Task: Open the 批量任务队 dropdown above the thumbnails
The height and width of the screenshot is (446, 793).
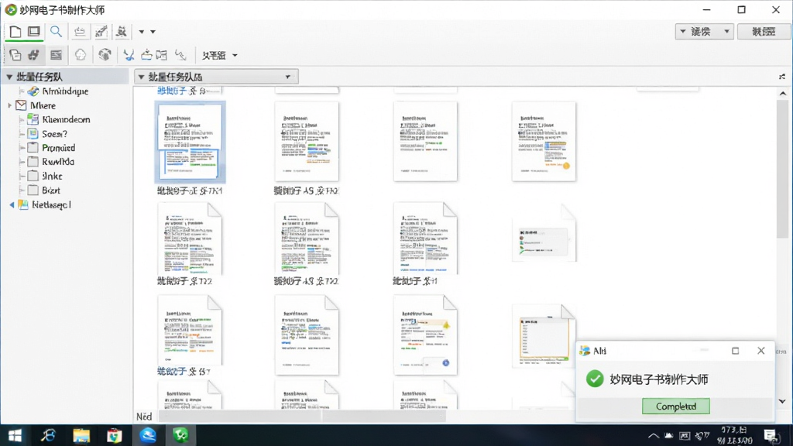Action: [x=217, y=77]
